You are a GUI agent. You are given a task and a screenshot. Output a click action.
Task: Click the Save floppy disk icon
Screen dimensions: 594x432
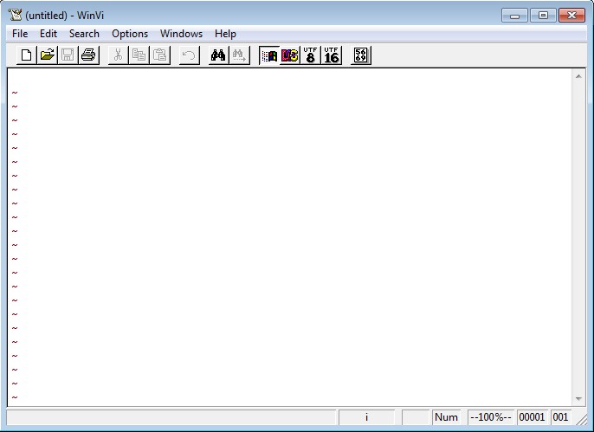tap(68, 55)
